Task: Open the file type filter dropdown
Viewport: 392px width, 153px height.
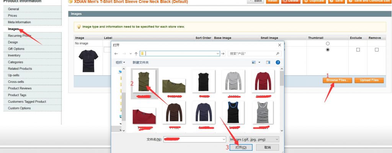Action: click(254, 140)
